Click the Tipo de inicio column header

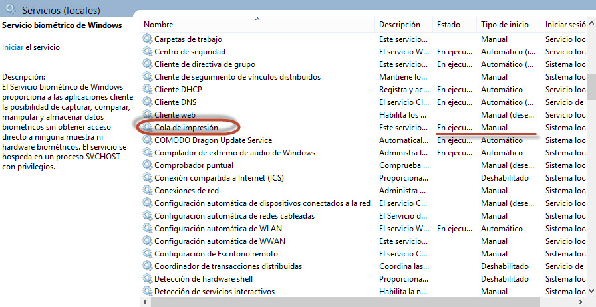(x=505, y=25)
